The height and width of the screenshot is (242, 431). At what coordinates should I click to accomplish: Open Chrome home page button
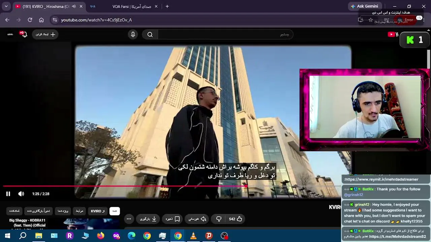click(x=41, y=20)
